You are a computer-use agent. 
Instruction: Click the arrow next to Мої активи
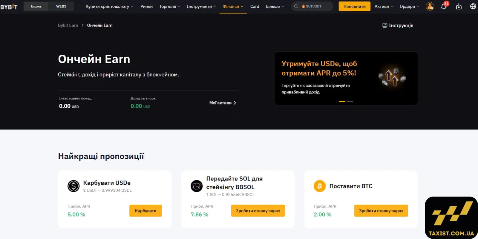tap(235, 103)
